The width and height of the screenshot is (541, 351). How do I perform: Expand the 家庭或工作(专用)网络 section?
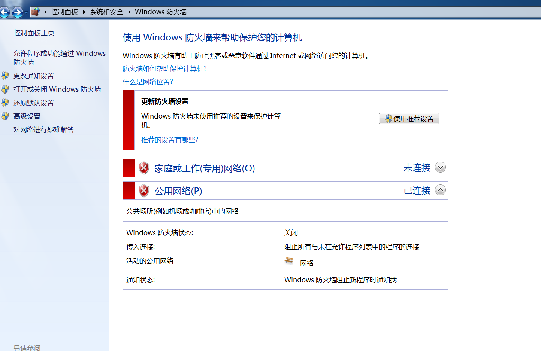point(440,168)
